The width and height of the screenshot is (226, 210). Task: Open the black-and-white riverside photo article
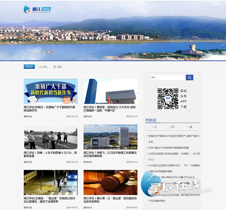(x=51, y=137)
